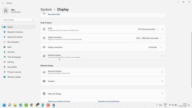
Task: Open Advanced display via its arrow
Action: point(162,72)
